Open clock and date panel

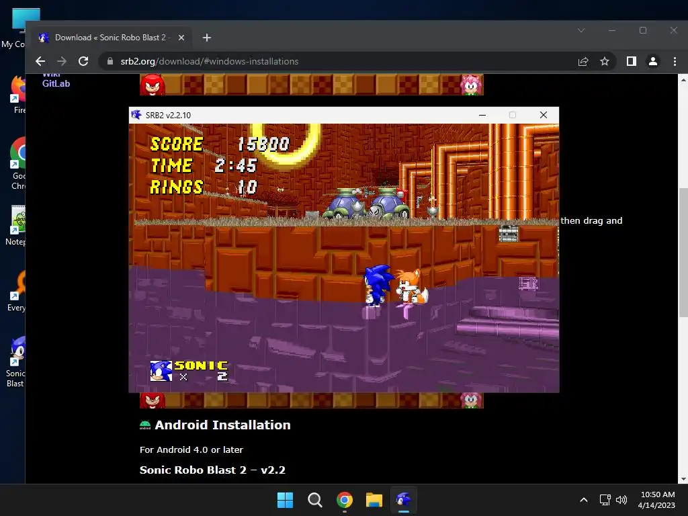(657, 500)
